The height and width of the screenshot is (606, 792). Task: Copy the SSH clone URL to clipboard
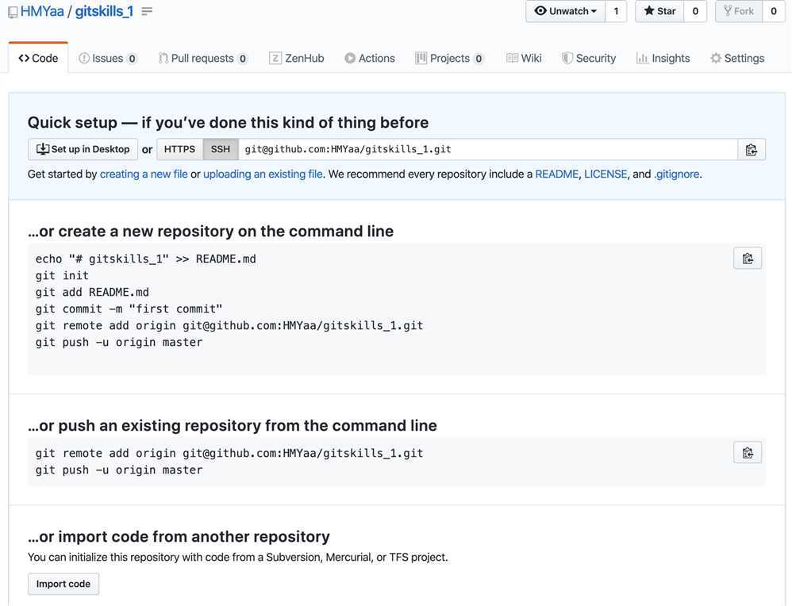(751, 149)
